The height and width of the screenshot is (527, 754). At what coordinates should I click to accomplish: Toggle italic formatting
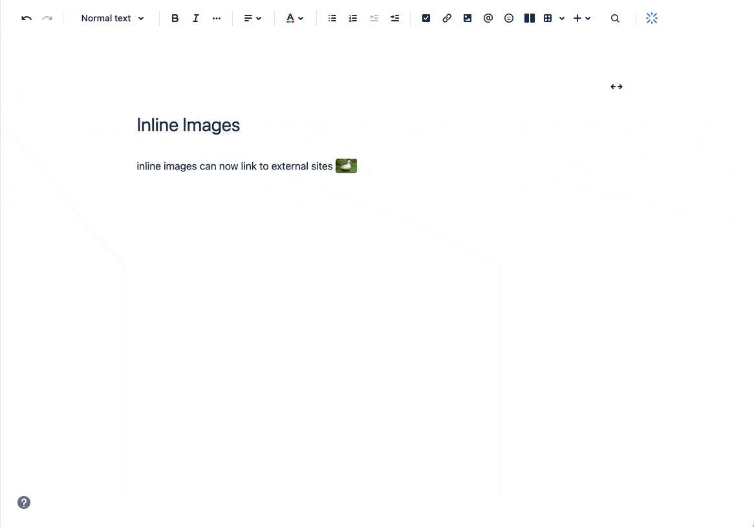196,18
